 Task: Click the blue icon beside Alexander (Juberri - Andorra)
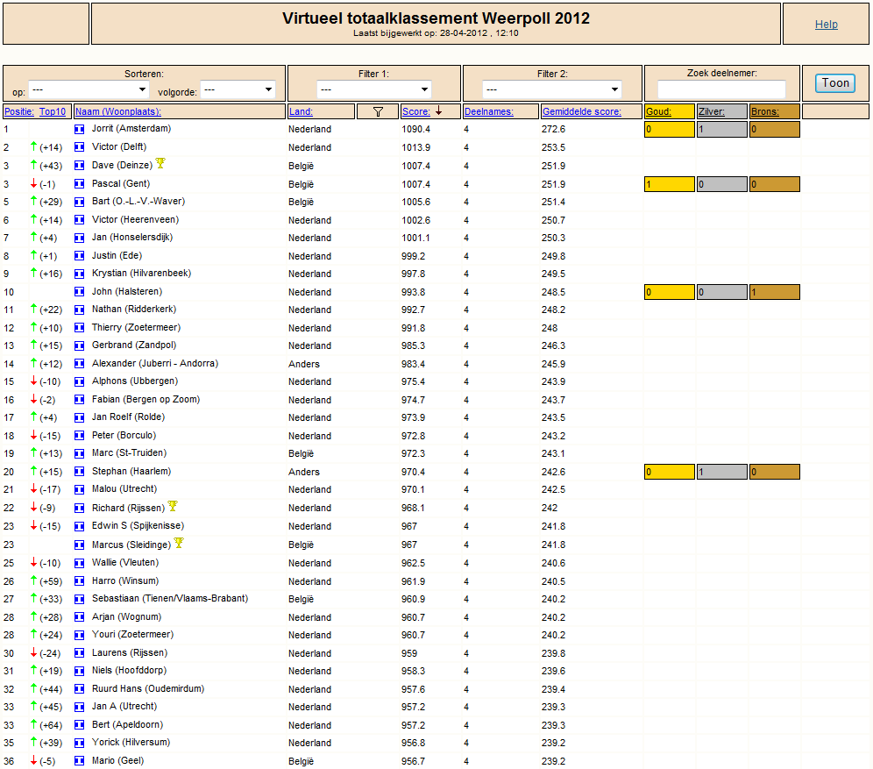[x=80, y=364]
